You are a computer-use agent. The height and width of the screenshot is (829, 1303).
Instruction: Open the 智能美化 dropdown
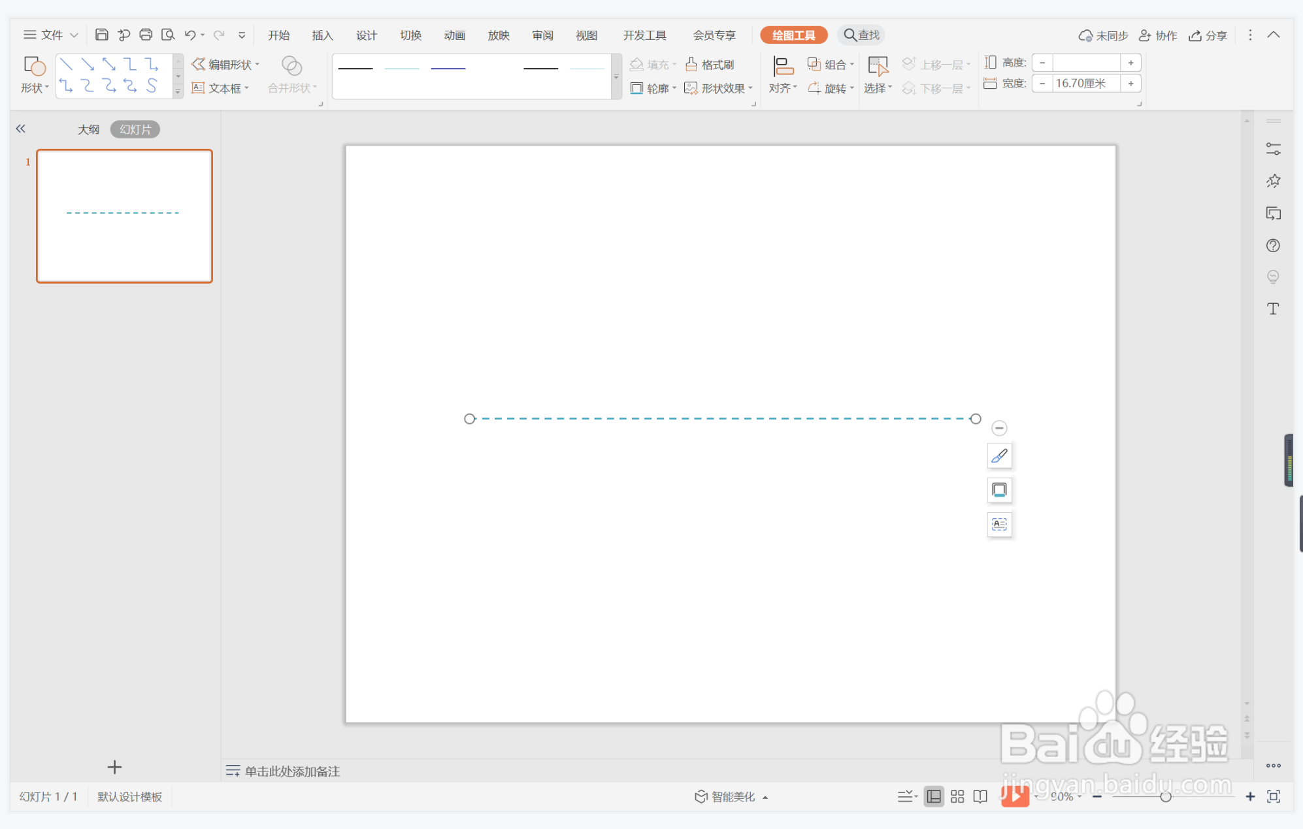point(731,796)
